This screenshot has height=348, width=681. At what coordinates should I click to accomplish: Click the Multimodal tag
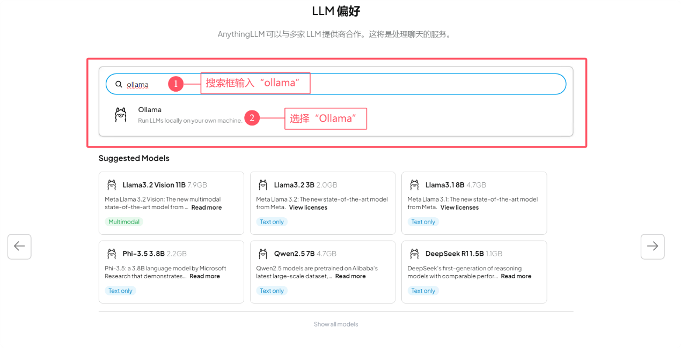tap(124, 222)
